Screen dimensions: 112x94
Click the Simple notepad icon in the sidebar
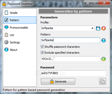6,13
